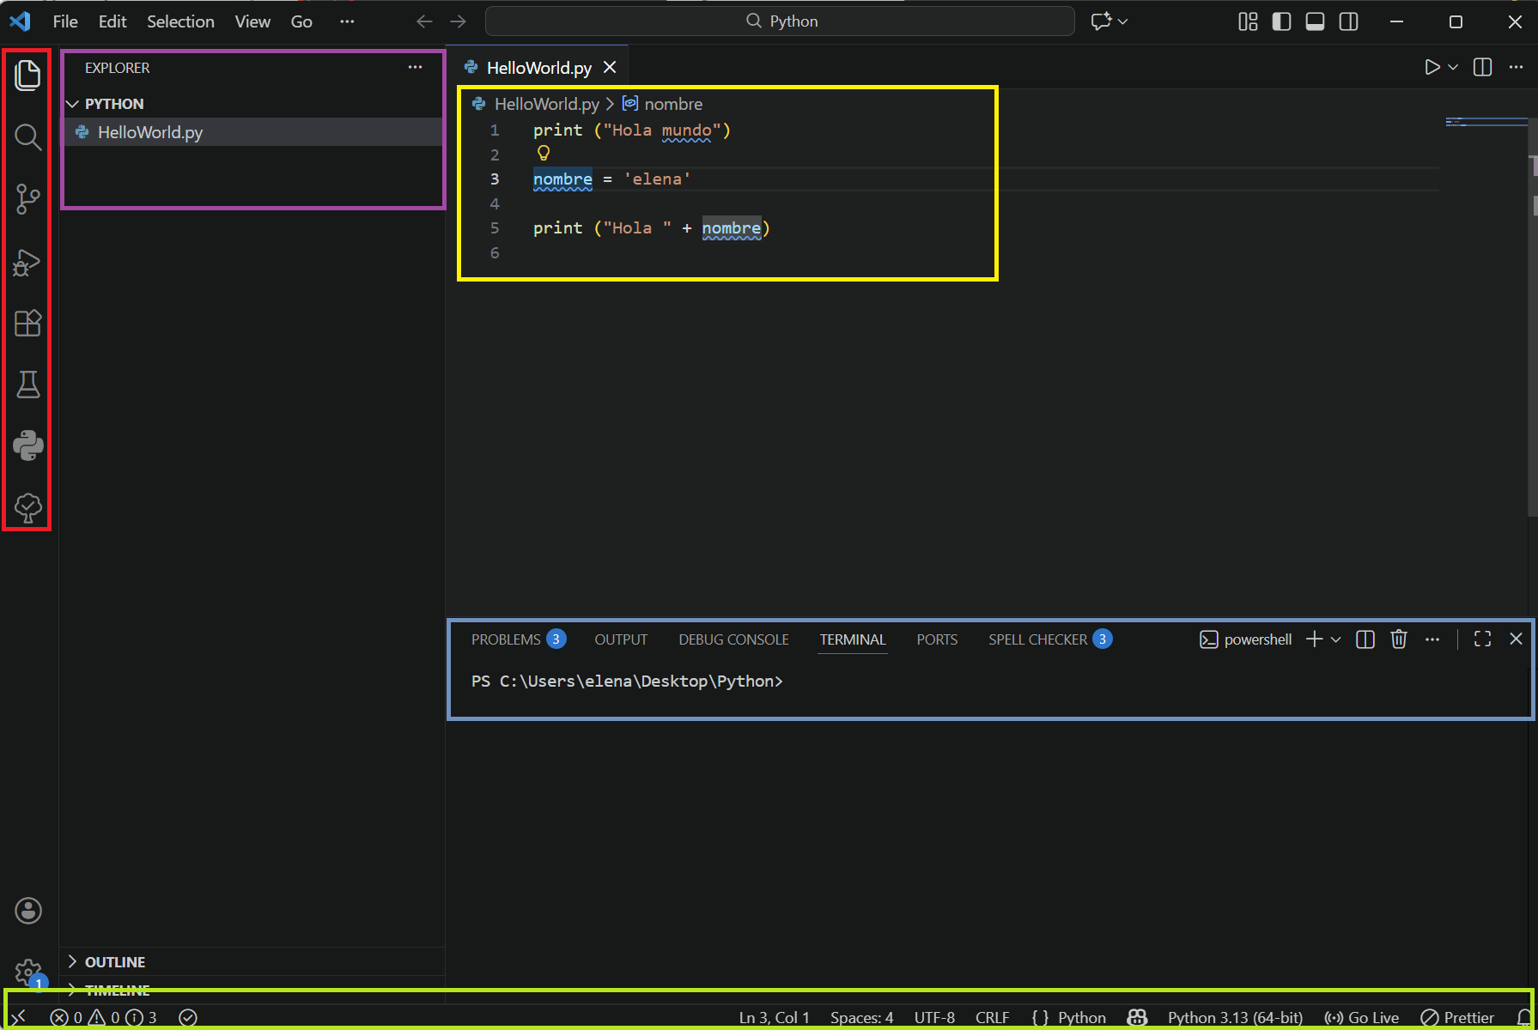Toggle the bottom panel visibility

(1315, 21)
